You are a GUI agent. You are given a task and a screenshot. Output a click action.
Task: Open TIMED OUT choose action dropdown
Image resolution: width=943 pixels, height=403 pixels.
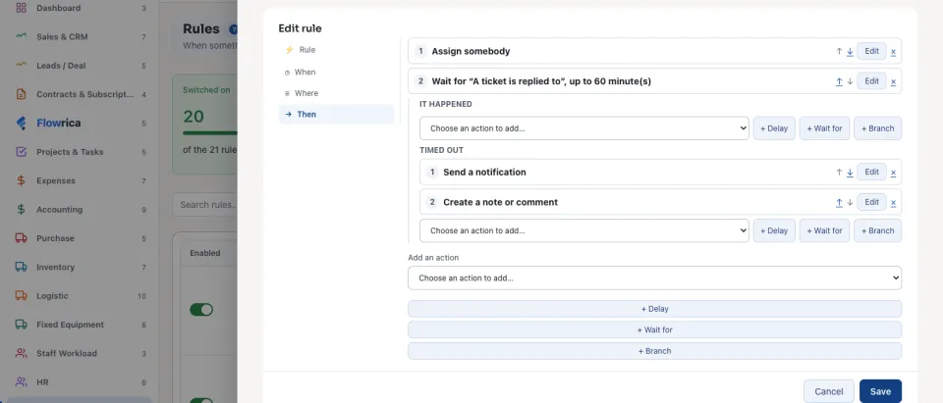(x=584, y=230)
